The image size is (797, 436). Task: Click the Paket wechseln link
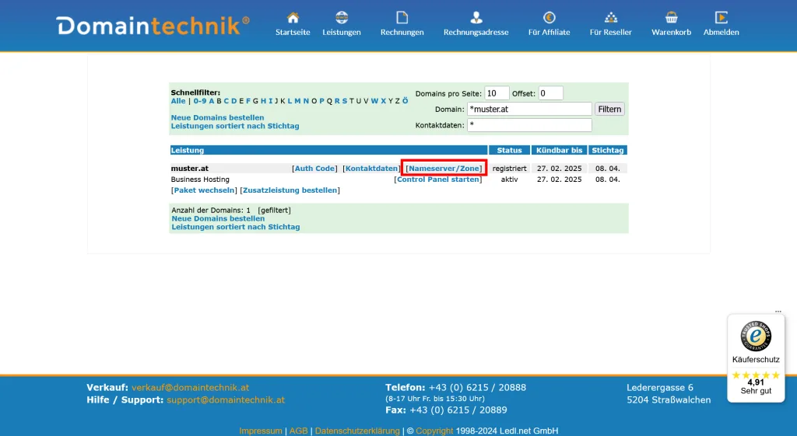coord(203,190)
